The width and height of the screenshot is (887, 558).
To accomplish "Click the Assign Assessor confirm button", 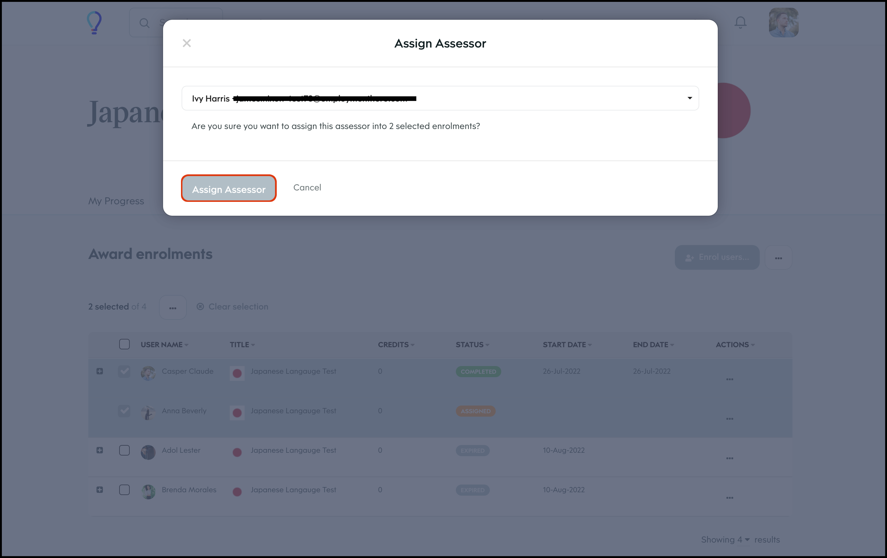I will [x=229, y=189].
